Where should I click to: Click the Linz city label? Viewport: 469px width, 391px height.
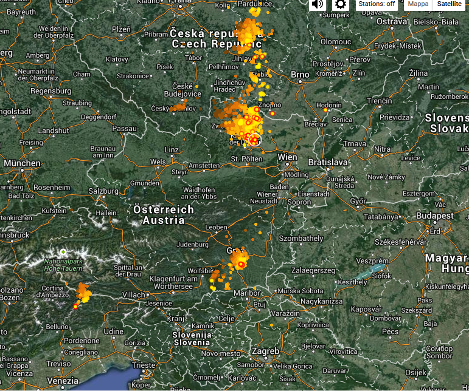[172, 150]
